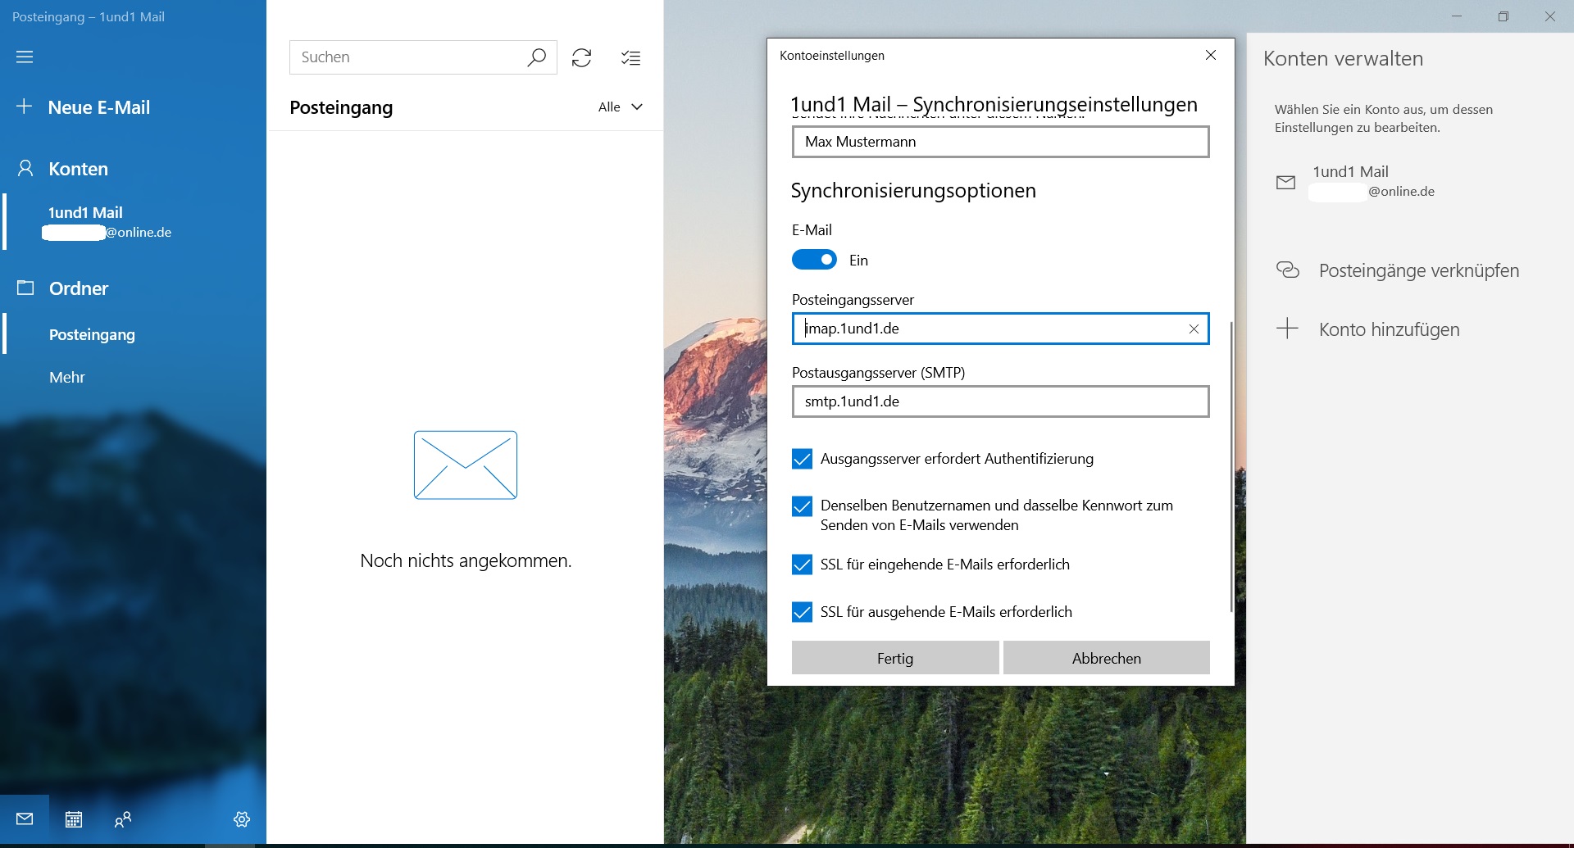Open the hamburger navigation menu

[x=25, y=57]
